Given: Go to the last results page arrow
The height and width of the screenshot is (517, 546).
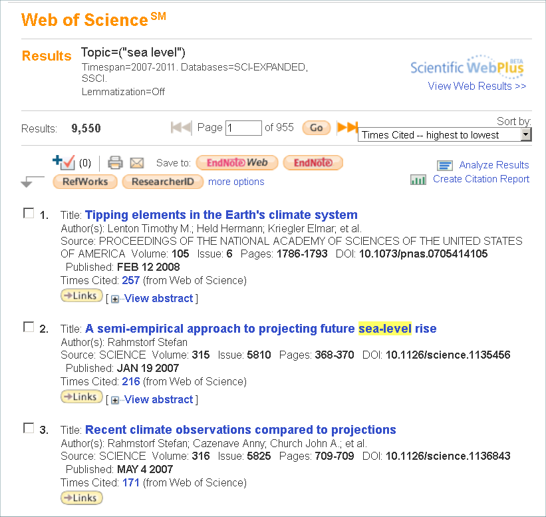Looking at the screenshot, I should pyautogui.click(x=347, y=127).
